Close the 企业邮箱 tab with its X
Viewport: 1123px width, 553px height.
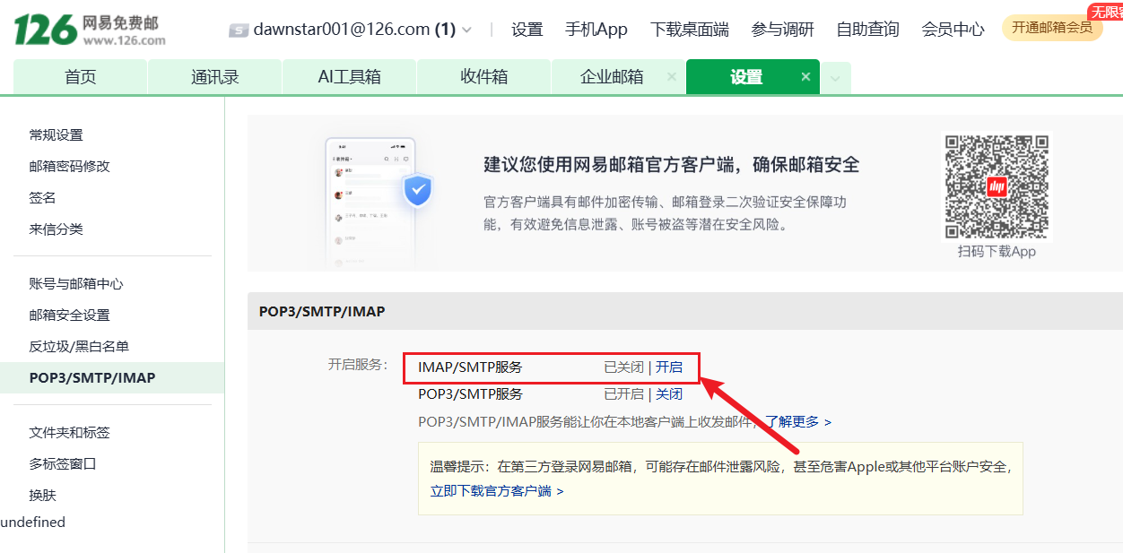pos(672,77)
